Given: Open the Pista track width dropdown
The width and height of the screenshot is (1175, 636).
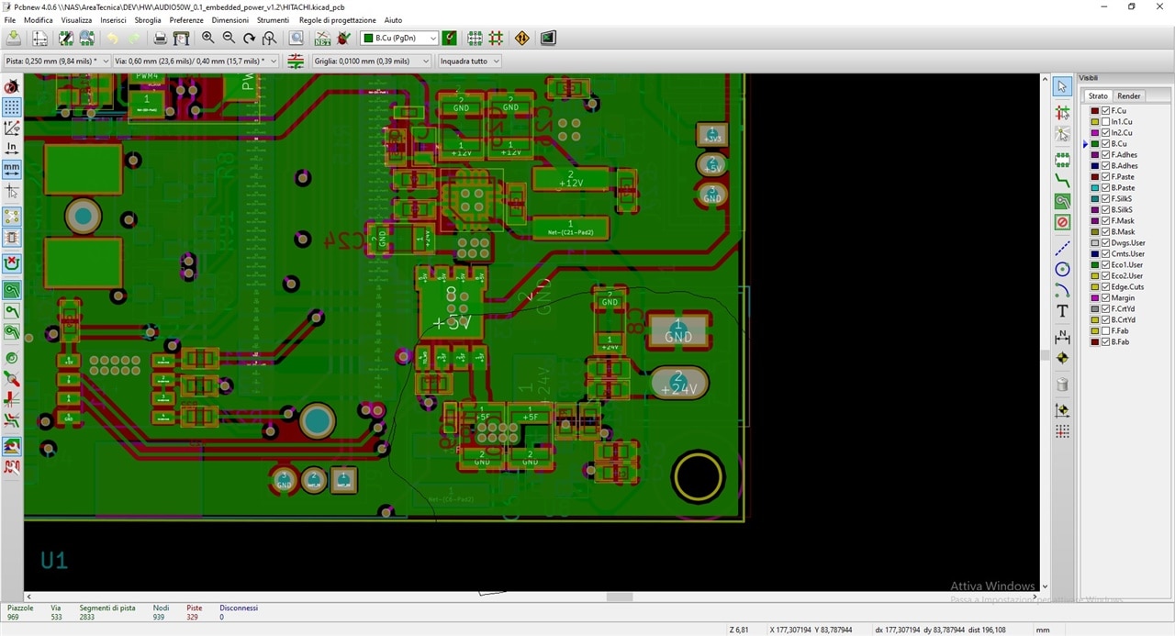Looking at the screenshot, I should (x=57, y=61).
